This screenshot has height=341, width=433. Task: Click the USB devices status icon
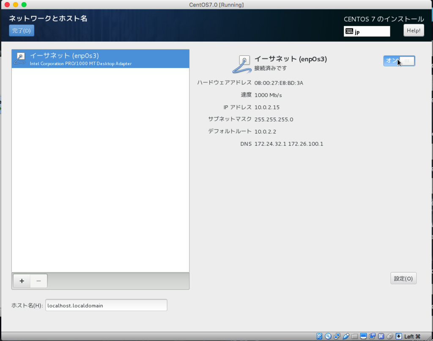(x=346, y=336)
